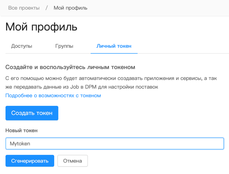Click the description line starting with С его помощью
Viewport: 229px width, 174px height.
111,79
